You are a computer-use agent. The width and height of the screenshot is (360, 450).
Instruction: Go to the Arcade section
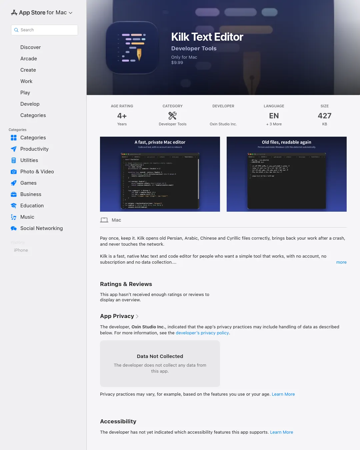(29, 59)
